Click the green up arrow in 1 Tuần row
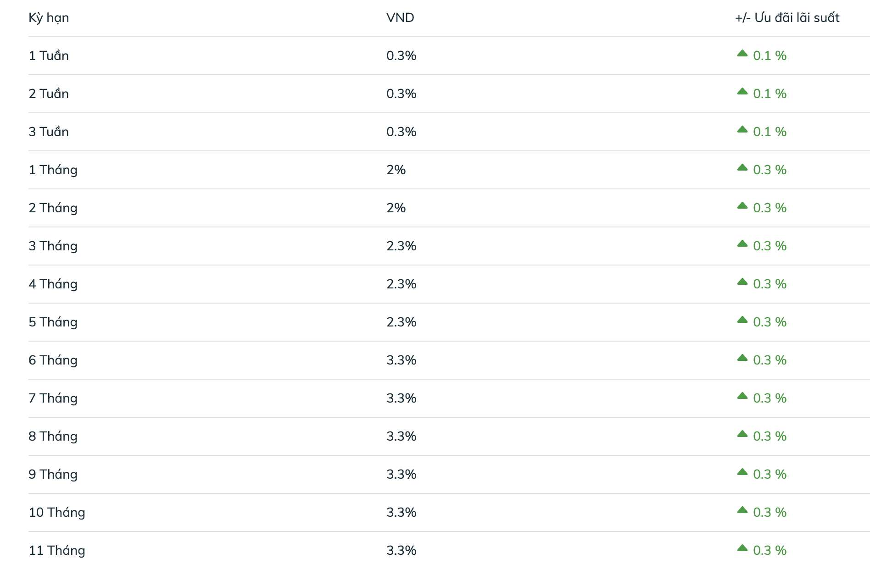The image size is (870, 564). coord(742,53)
